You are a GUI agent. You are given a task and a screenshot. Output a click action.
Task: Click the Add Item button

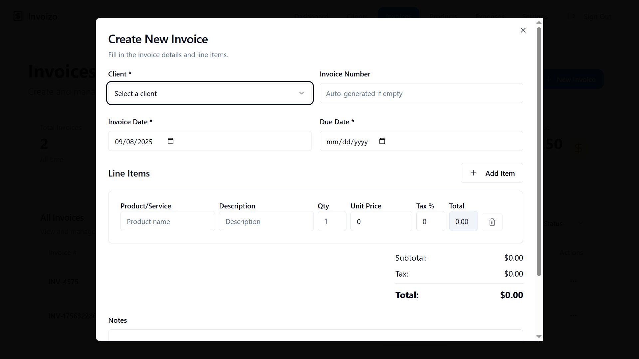(492, 173)
